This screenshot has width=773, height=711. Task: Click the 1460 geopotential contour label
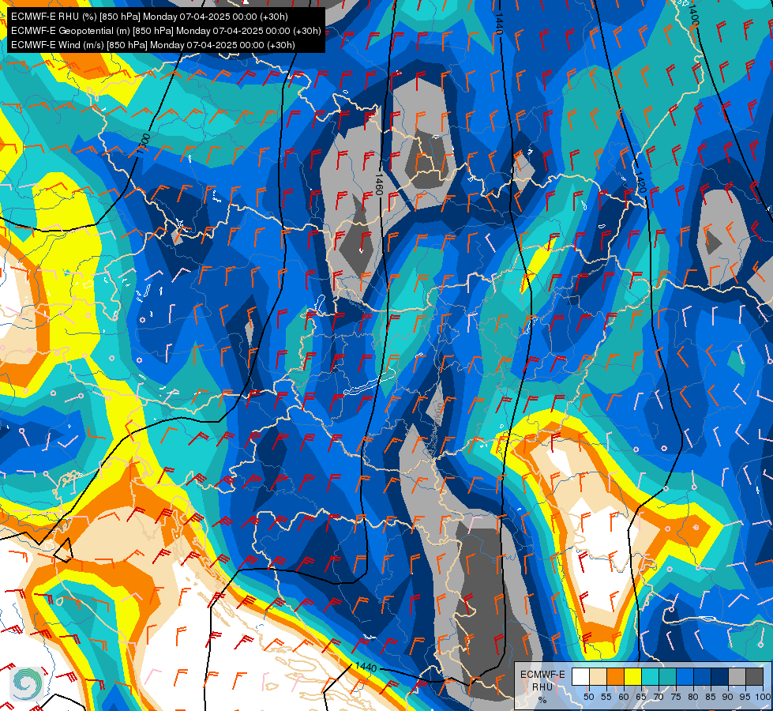tap(378, 183)
